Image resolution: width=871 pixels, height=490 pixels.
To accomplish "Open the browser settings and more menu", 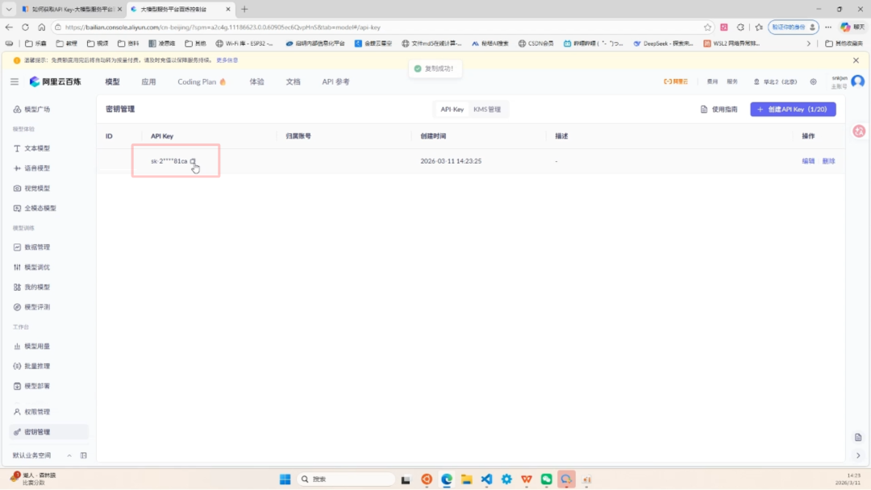I will (x=828, y=27).
